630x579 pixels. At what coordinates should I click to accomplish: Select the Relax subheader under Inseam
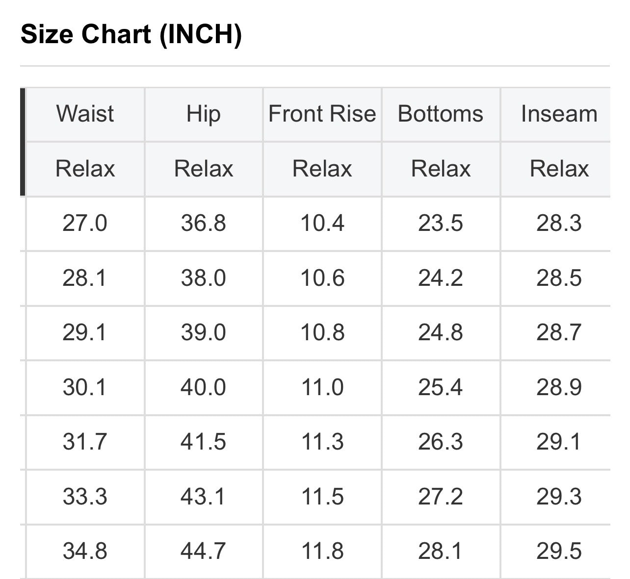(559, 169)
